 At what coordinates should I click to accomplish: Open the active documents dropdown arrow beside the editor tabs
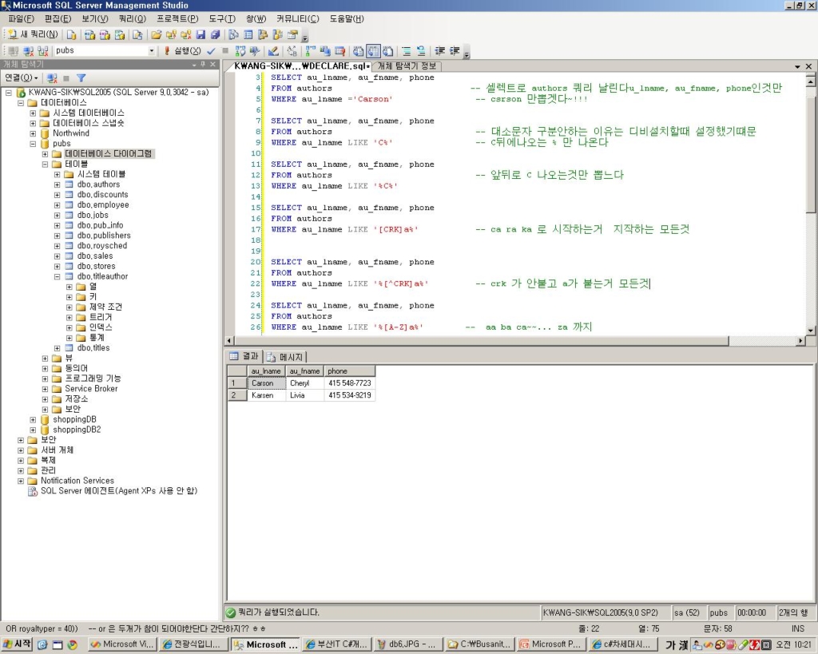(797, 66)
